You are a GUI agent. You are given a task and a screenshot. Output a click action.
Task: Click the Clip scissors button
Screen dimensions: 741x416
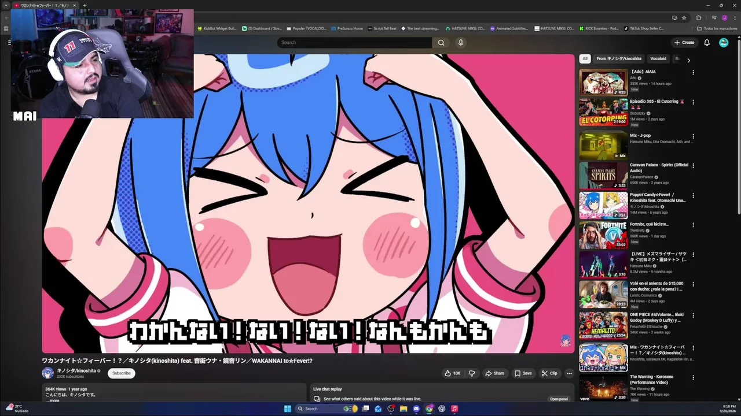[549, 373]
